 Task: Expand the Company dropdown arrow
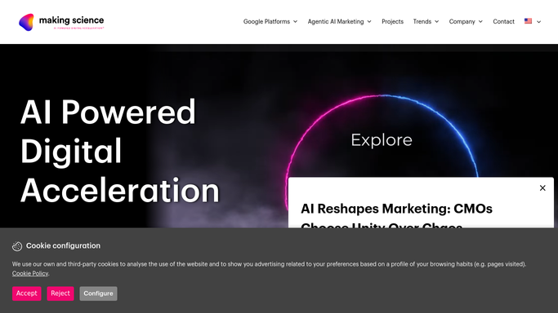click(480, 22)
